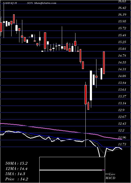Click the 12MA : 14.4 readout
Screen dimensions: 131x183
[x=16, y=169]
